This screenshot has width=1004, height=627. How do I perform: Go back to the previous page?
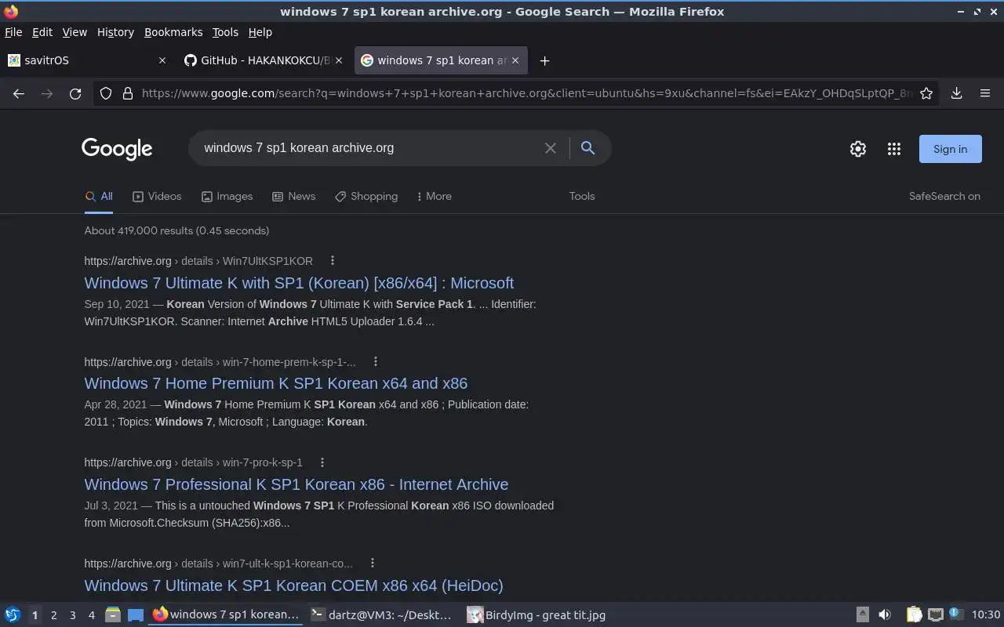[19, 93]
